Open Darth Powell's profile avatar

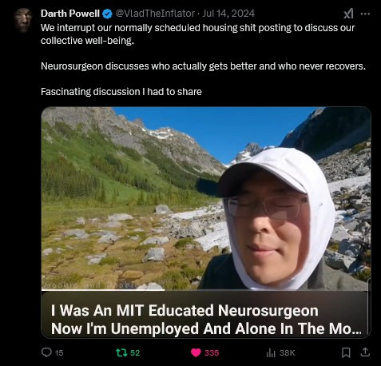23,20
